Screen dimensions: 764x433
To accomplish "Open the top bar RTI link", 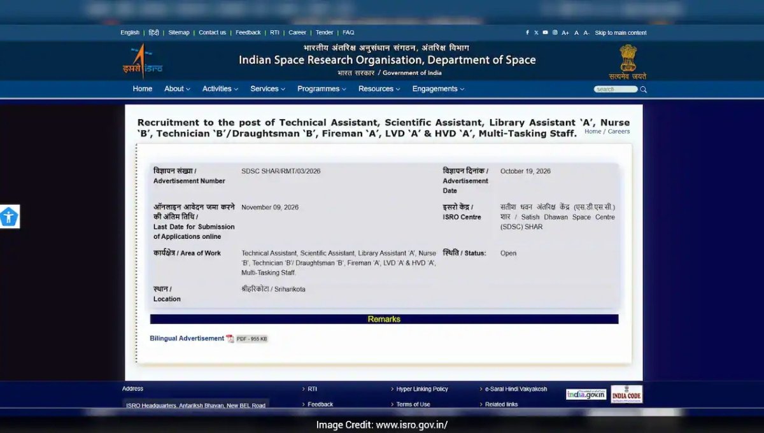I will pos(274,32).
